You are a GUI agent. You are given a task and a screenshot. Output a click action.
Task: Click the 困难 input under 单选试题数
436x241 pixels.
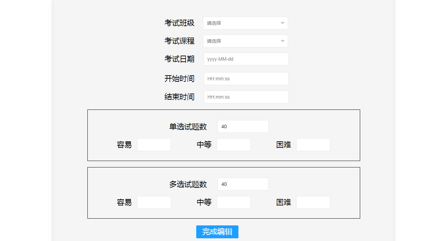point(313,144)
